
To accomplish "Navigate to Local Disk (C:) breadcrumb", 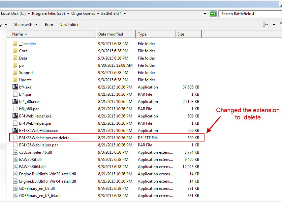I will click(x=13, y=13).
